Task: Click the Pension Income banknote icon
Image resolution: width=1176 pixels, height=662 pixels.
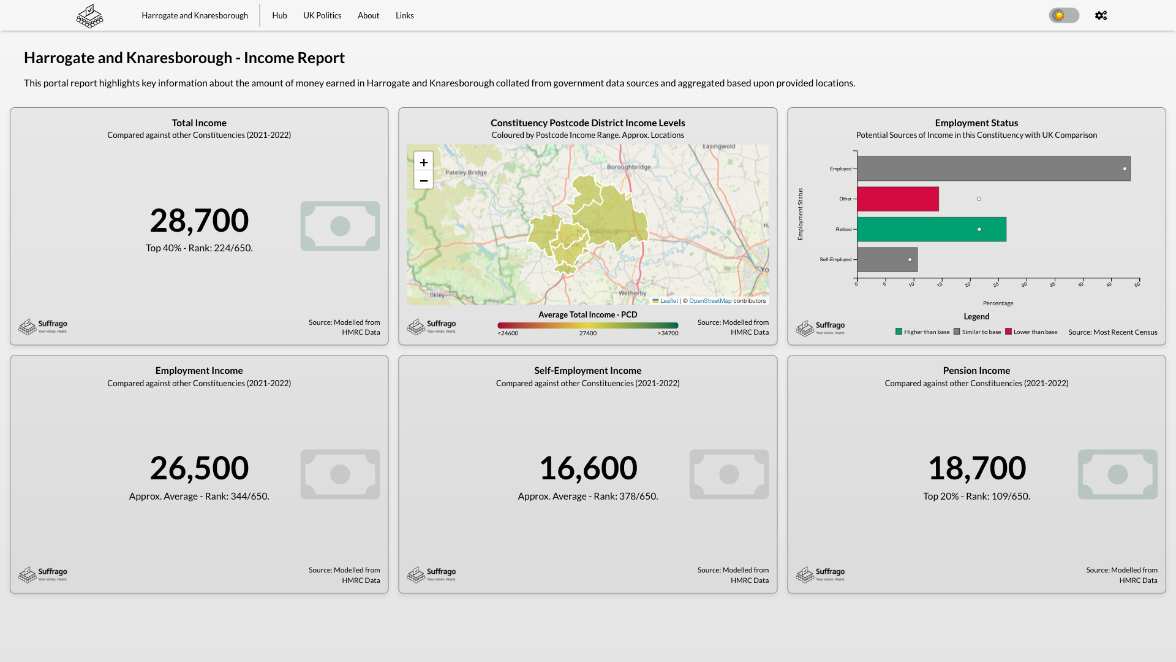Action: 1117,474
